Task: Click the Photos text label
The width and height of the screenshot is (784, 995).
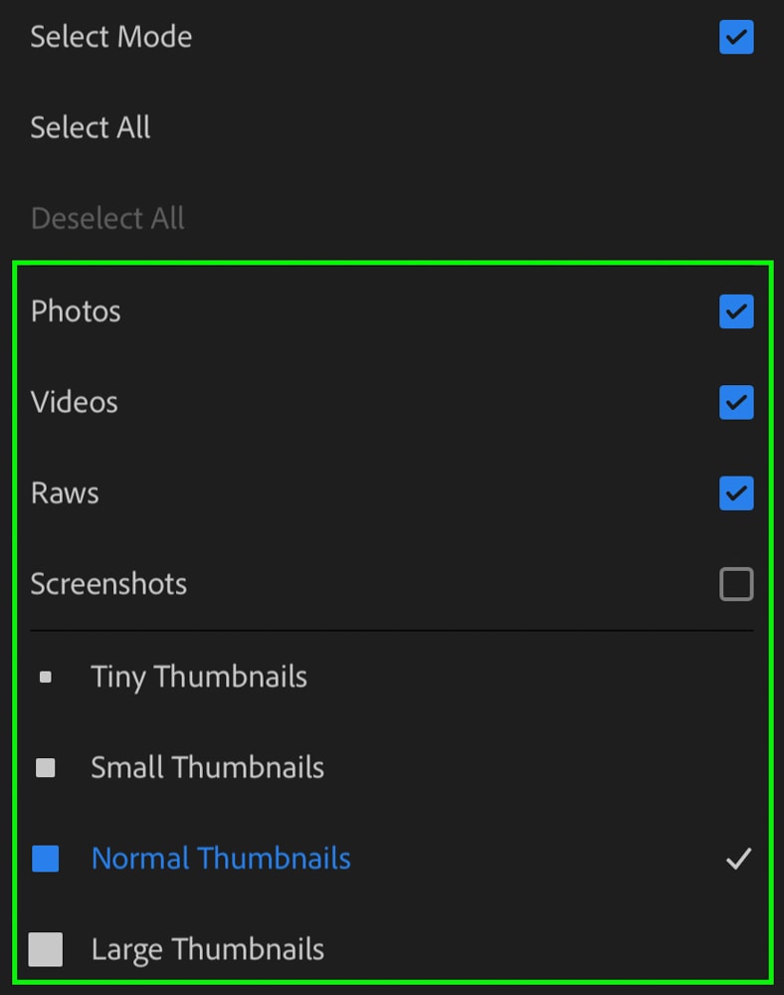Action: pos(76,311)
